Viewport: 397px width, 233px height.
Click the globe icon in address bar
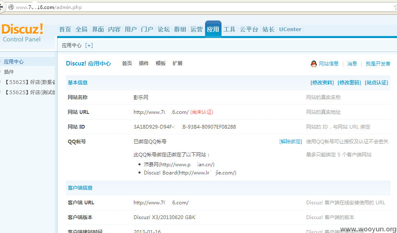click(11, 7)
